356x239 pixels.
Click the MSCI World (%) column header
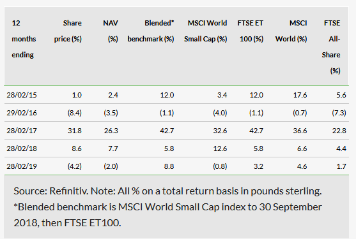pos(291,31)
